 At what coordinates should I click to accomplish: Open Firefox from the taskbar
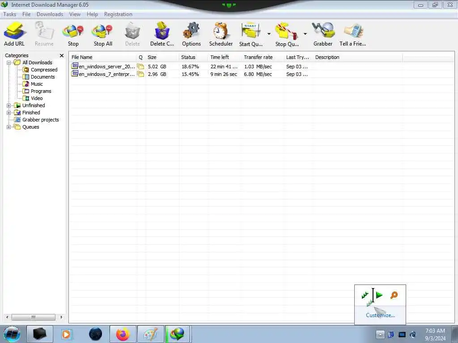coord(123,334)
